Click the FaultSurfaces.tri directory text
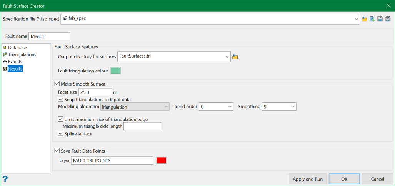Screen dimensions: 395x186 coord(135,56)
